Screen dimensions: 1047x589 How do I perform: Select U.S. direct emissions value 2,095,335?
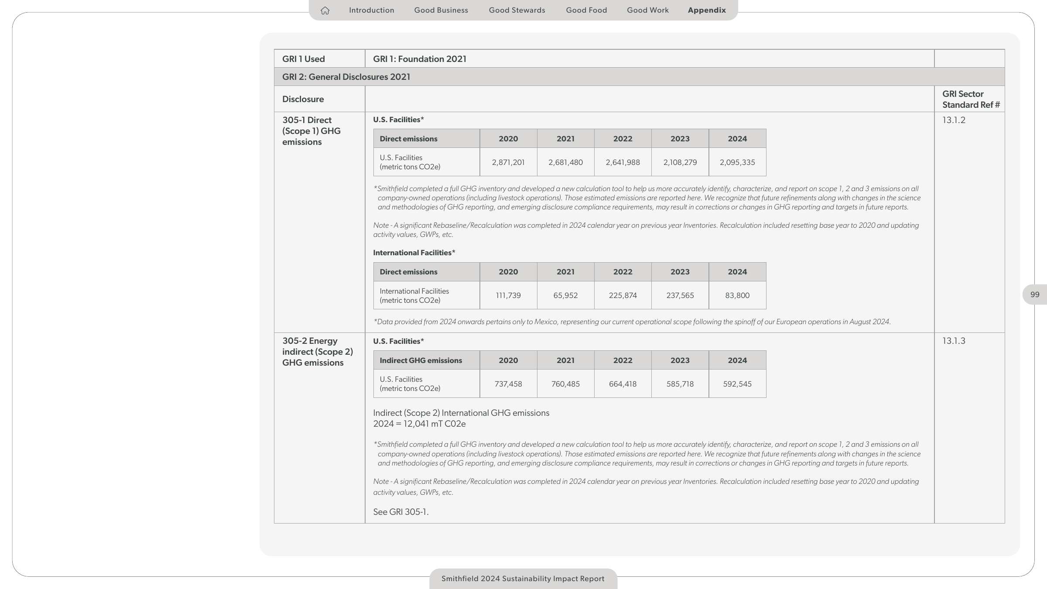tap(737, 162)
